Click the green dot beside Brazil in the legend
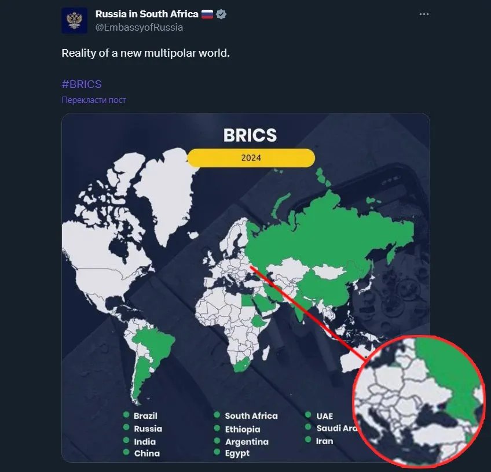Viewport: 491px width, 472px height. click(126, 415)
